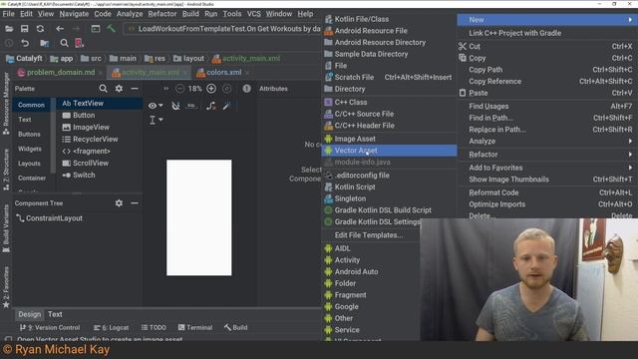Click the Build hammer icon
The width and height of the screenshot is (638, 359).
point(111,29)
